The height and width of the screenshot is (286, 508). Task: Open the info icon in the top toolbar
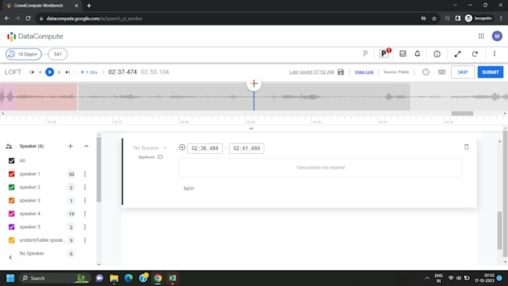coord(437,54)
